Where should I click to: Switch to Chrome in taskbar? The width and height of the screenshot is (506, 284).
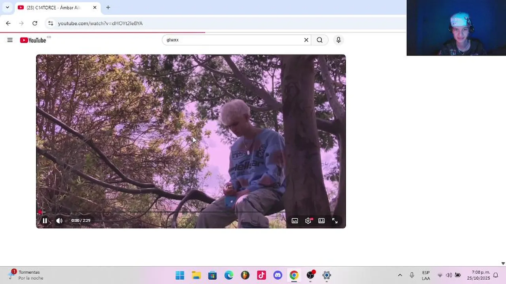pyautogui.click(x=294, y=275)
